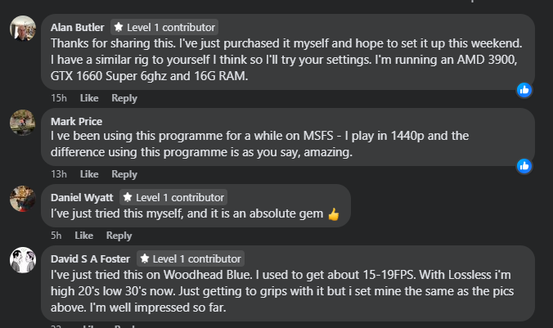Click Alan Butler's profile avatar
The width and height of the screenshot is (553, 328).
[x=22, y=29]
